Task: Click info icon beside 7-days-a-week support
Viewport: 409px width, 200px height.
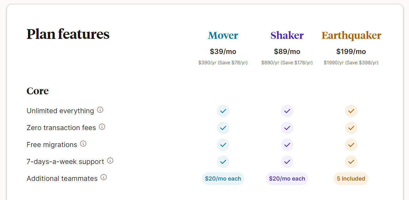Action: pyautogui.click(x=110, y=161)
